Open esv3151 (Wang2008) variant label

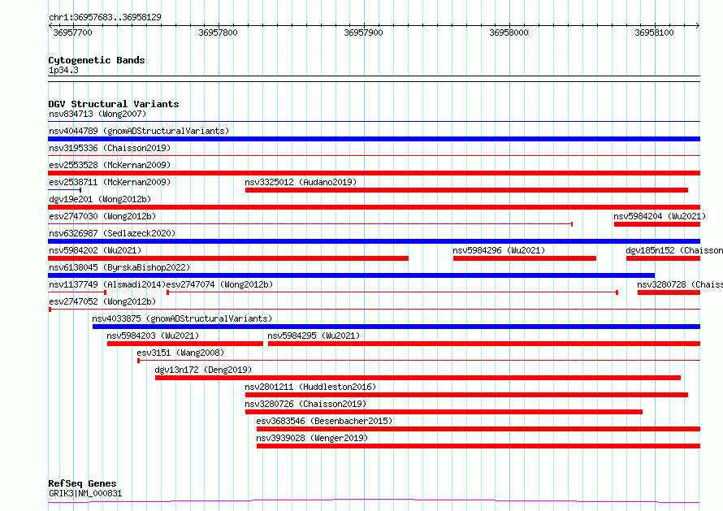tap(180, 353)
